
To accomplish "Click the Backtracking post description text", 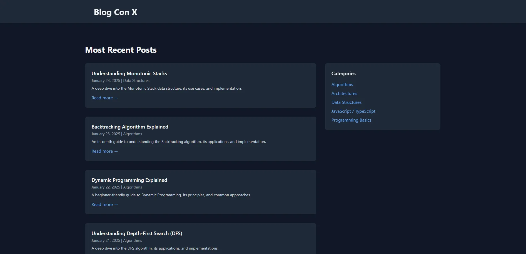I will pyautogui.click(x=178, y=142).
